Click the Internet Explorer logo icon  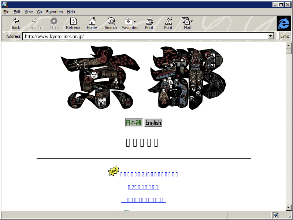(283, 23)
